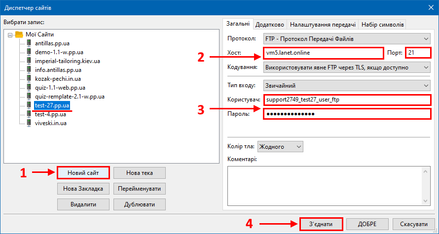The height and width of the screenshot is (234, 439).
Task: Open the Тип входу dropdown
Action: [426, 86]
